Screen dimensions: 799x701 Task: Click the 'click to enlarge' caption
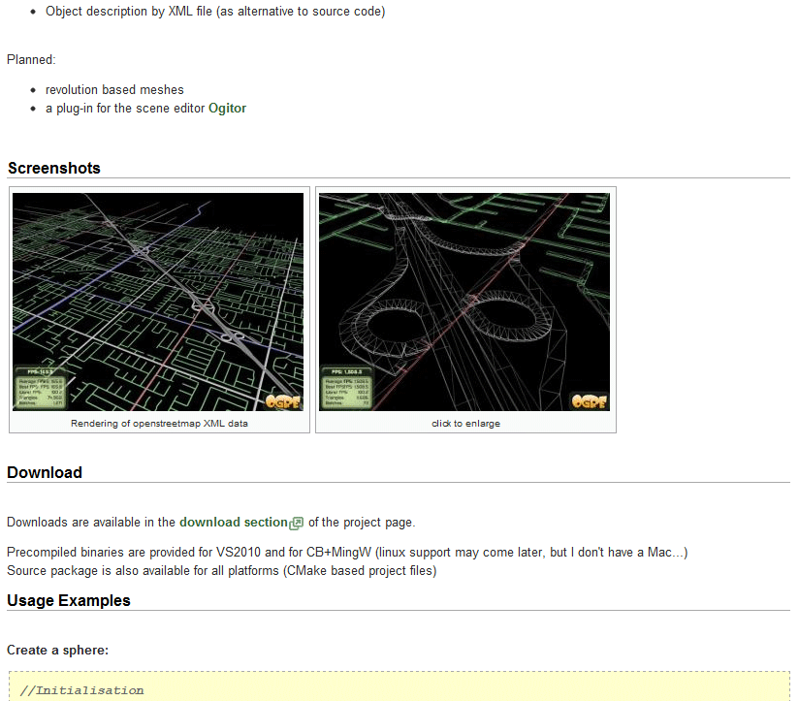tap(465, 424)
